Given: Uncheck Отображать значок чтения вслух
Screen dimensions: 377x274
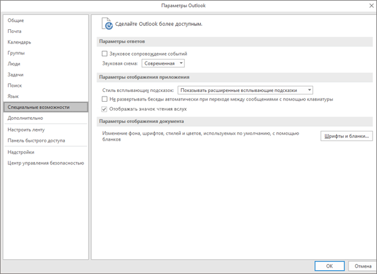Looking at the screenshot, I should click(x=104, y=109).
